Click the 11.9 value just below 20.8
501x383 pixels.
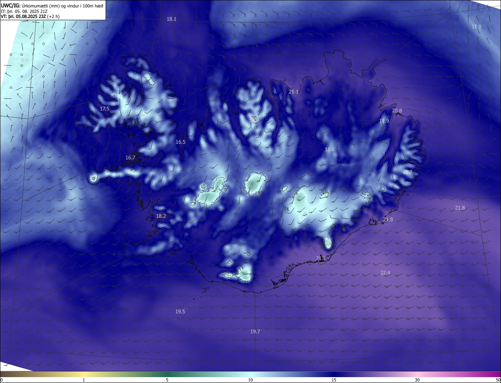pyautogui.click(x=384, y=121)
